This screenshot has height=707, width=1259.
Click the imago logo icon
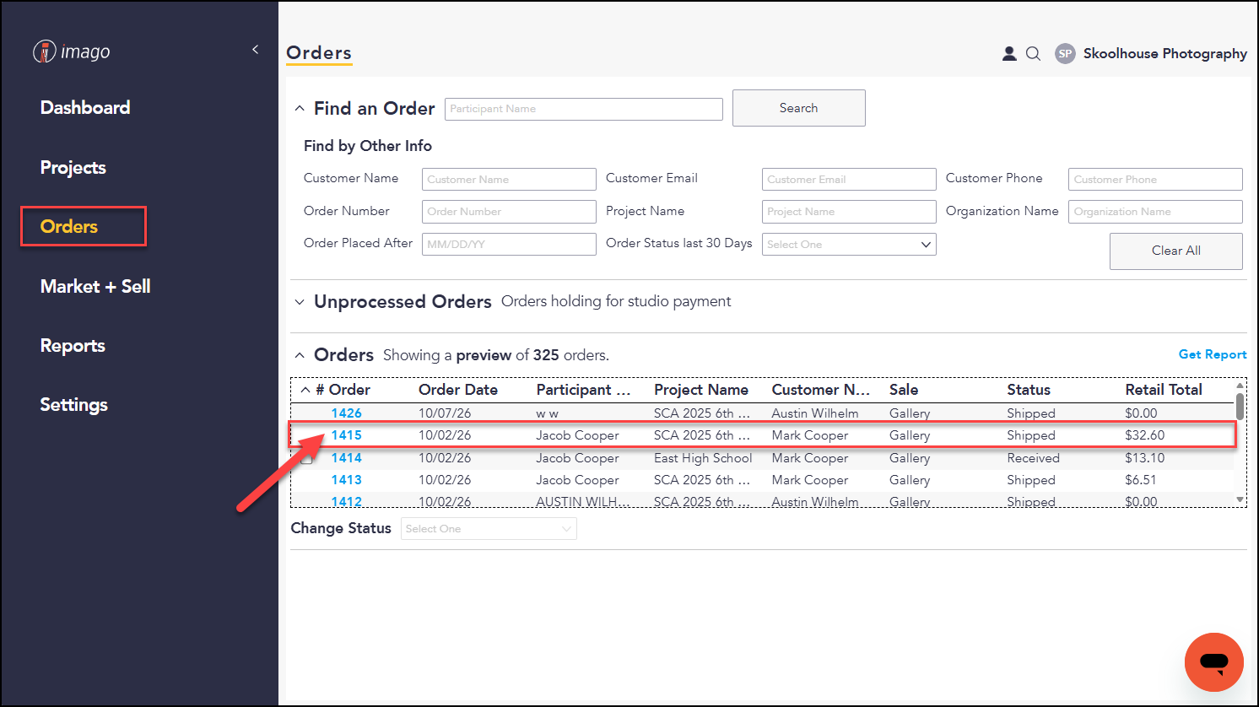point(45,51)
